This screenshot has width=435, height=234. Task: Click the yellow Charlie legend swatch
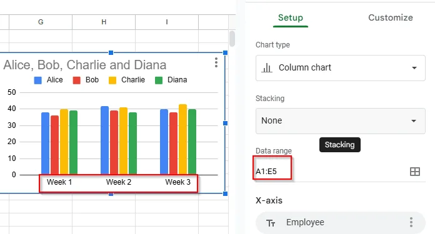(x=112, y=80)
